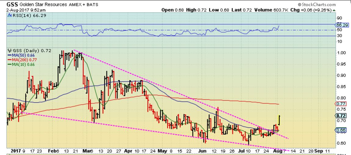This screenshot has width=351, height=155.
Task: Click the 10 level on the RSI axis
Action: click(339, 41)
